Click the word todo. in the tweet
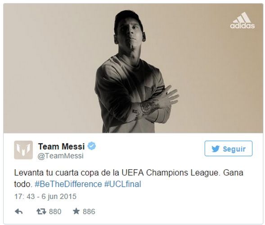The height and width of the screenshot is (225, 265). click(x=23, y=184)
